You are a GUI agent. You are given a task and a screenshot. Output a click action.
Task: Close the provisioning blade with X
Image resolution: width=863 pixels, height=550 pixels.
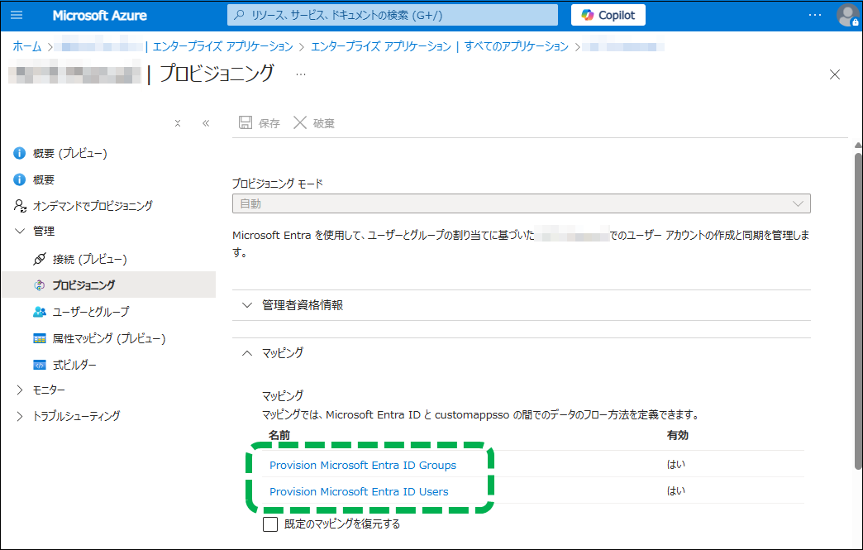coord(834,74)
